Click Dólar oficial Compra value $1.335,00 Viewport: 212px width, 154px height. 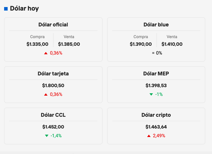tap(37, 44)
